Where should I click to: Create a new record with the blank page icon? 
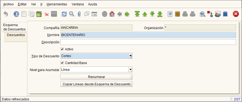(x=24, y=14)
